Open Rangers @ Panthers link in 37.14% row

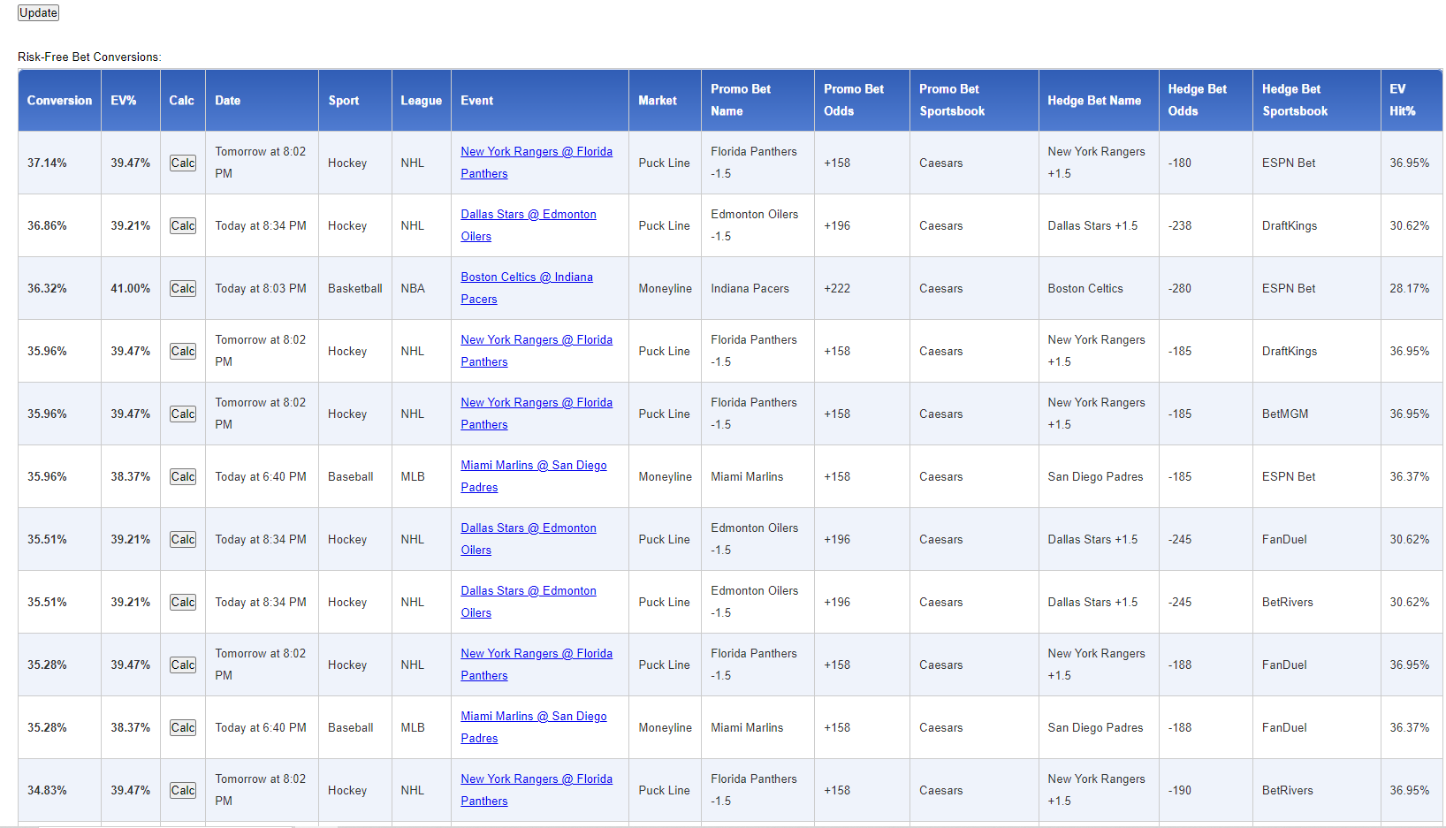(537, 163)
